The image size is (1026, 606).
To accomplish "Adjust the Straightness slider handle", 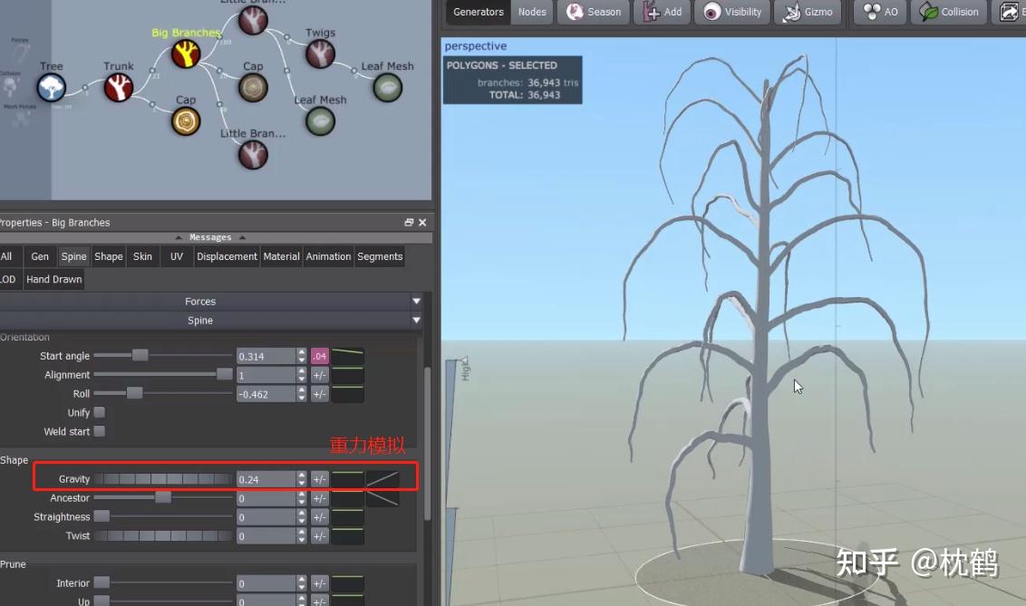I will tap(102, 516).
